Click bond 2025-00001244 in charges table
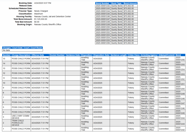Screen dimensions: 187x133 point(180,117)
